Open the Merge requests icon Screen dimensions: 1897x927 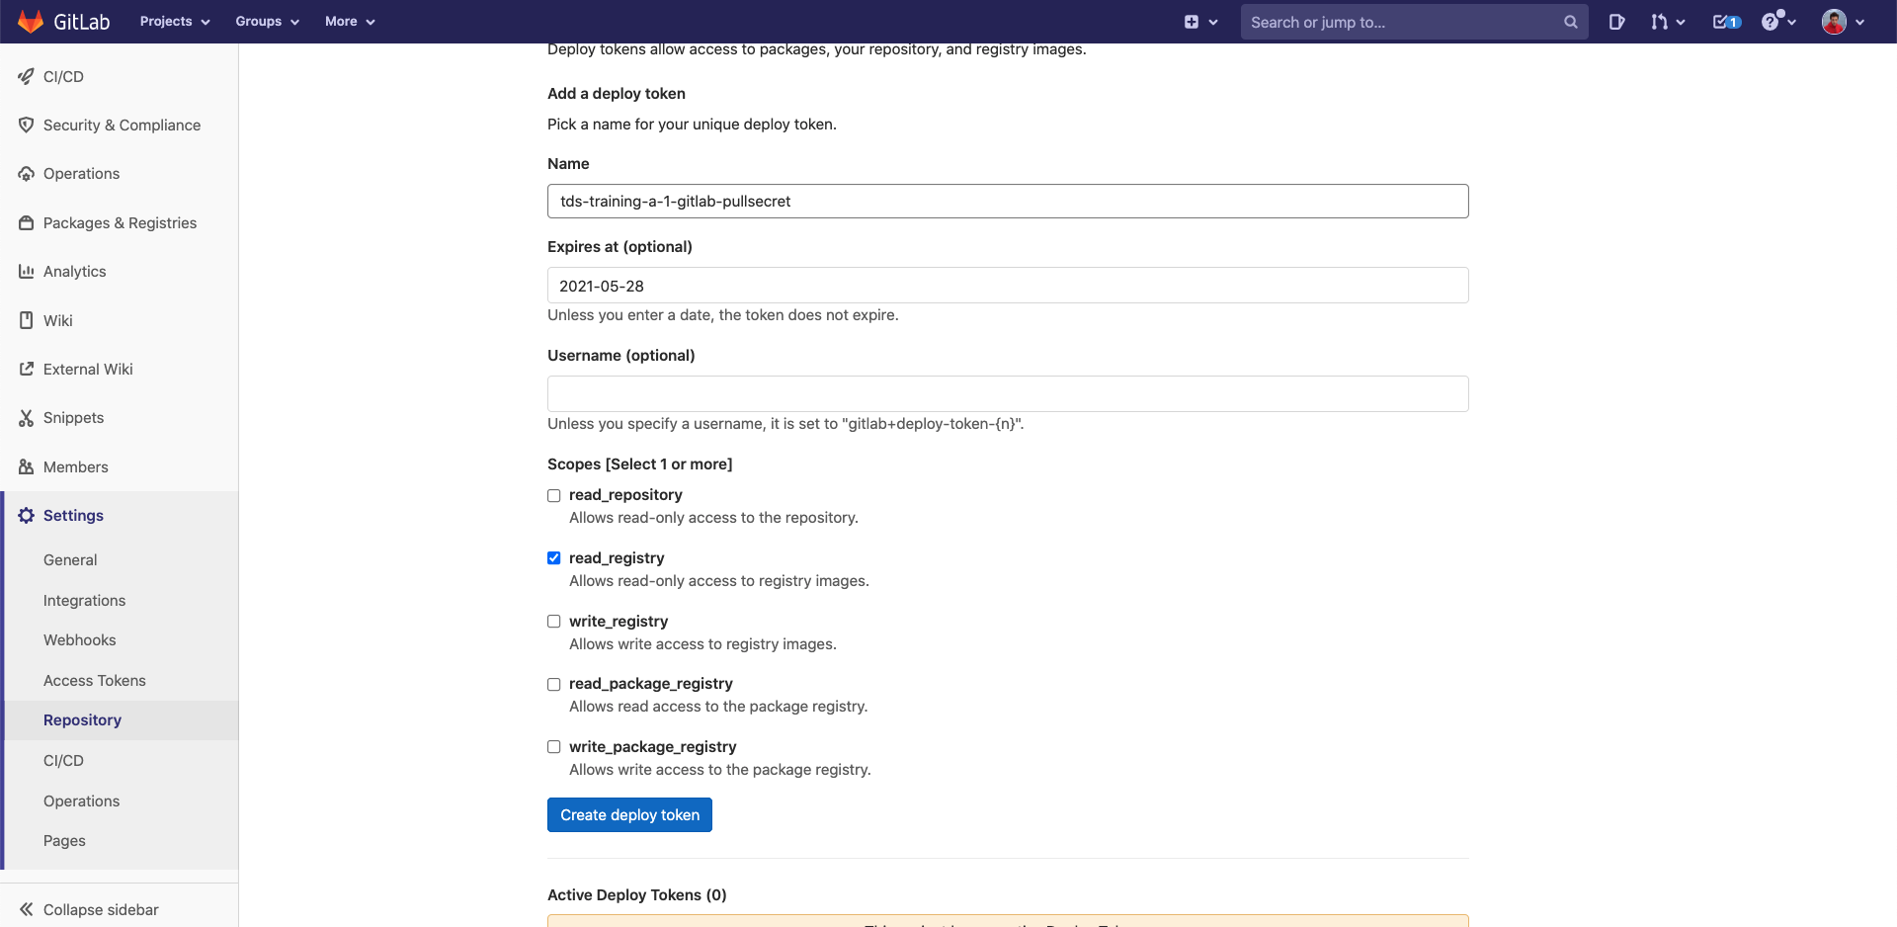click(x=1660, y=22)
